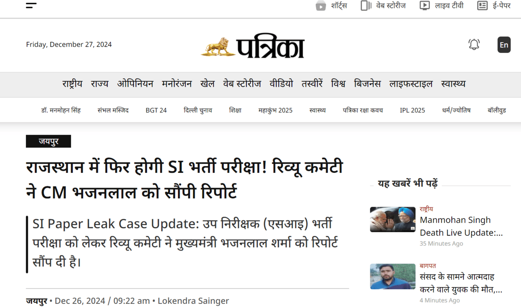Click the web stories icon
This screenshot has width=521, height=307.
(366, 6)
